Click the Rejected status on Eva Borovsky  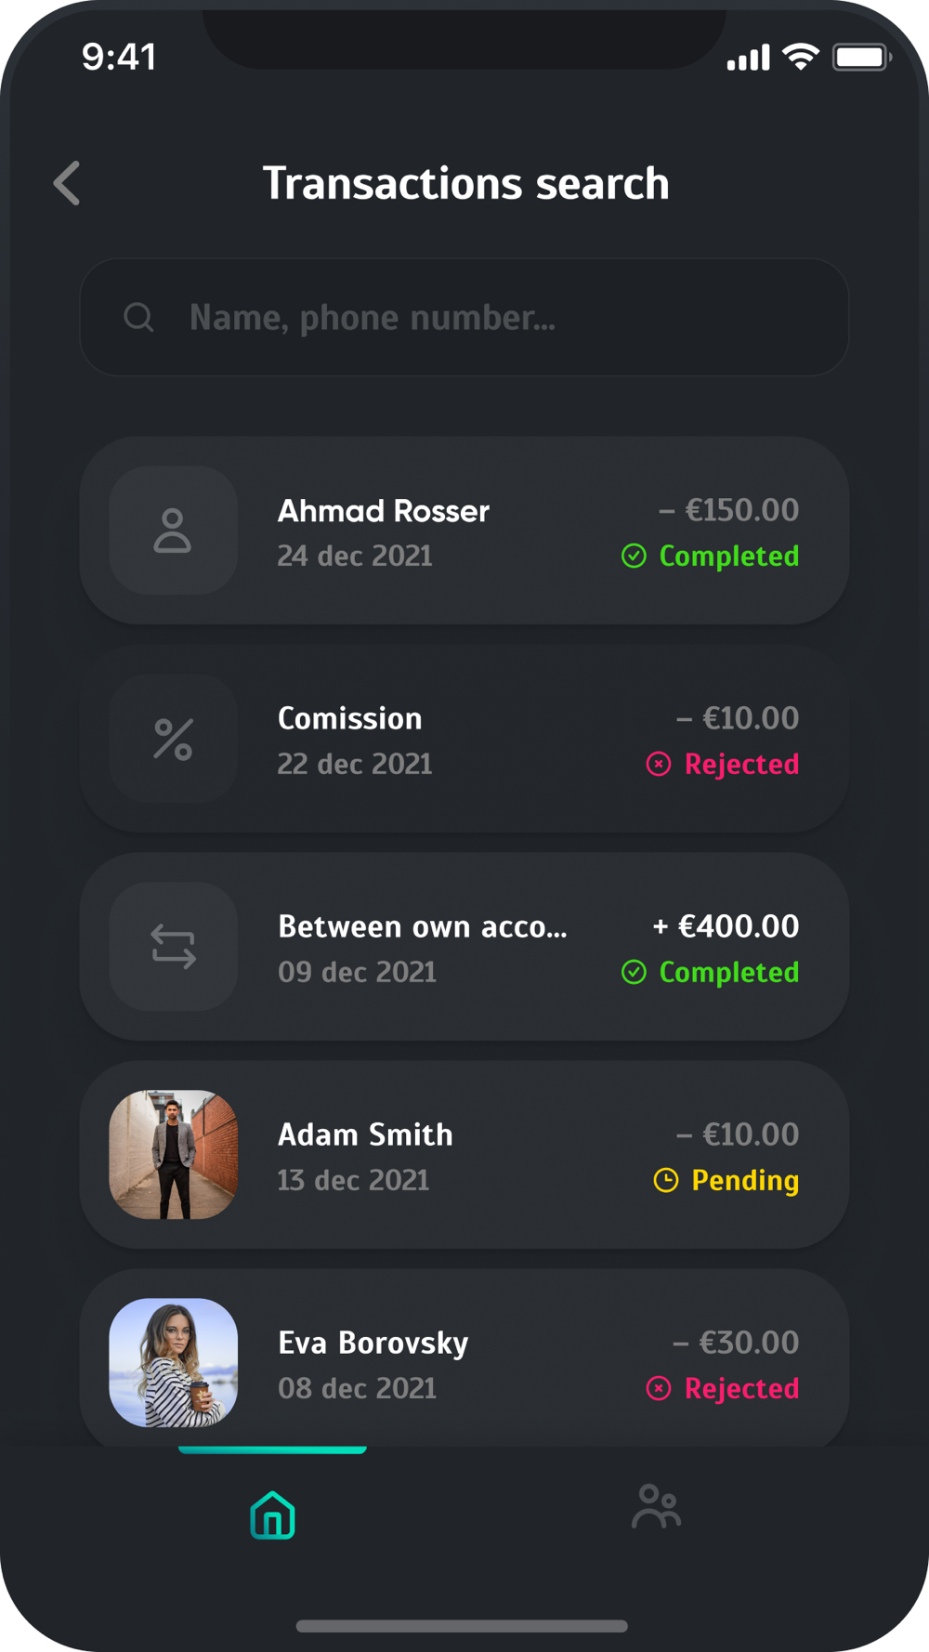[741, 1389]
